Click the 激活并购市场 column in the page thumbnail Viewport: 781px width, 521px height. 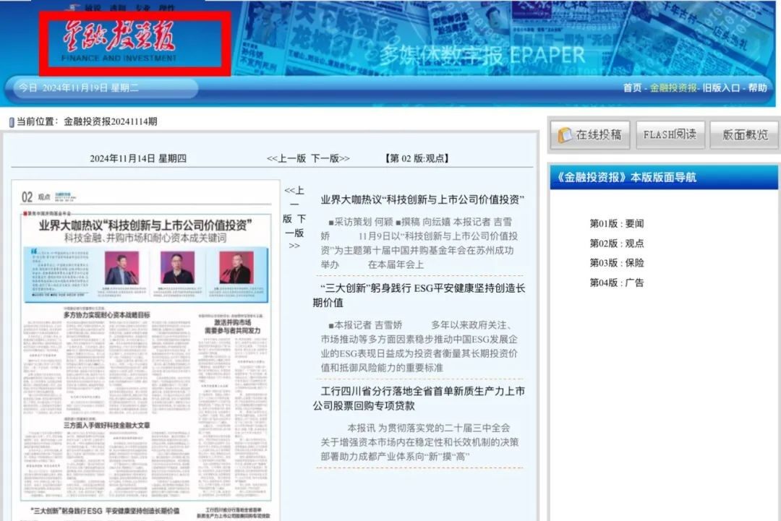tap(232, 327)
